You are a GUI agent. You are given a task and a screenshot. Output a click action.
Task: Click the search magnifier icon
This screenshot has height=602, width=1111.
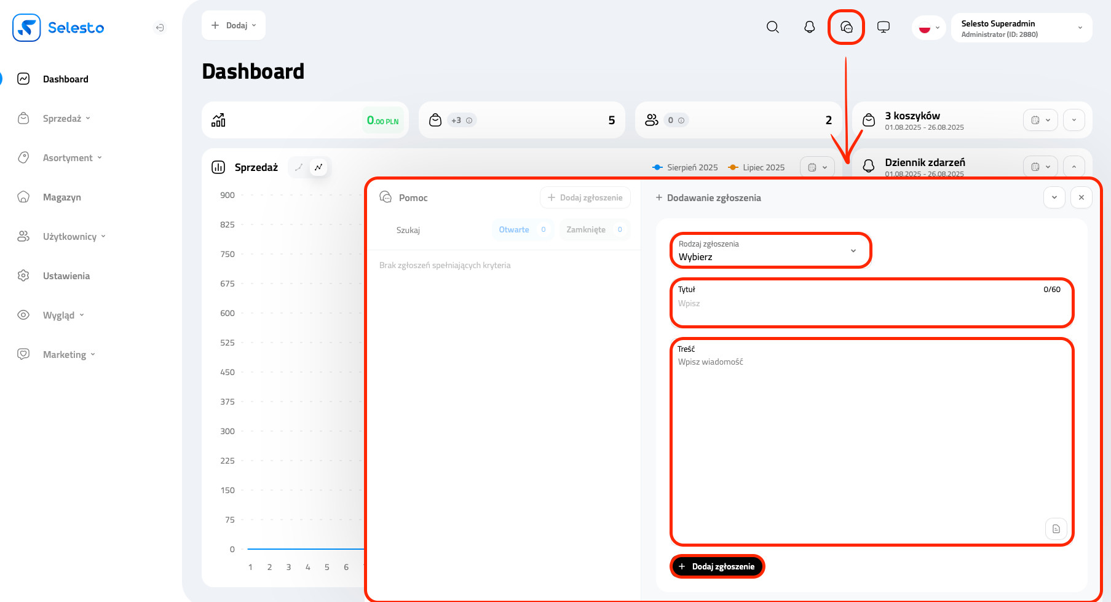pos(772,27)
